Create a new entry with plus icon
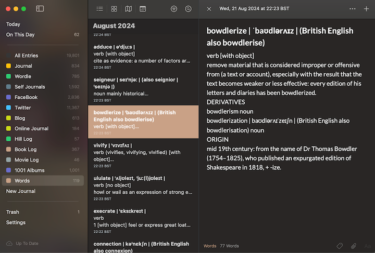The height and width of the screenshot is (253, 375). [366, 9]
